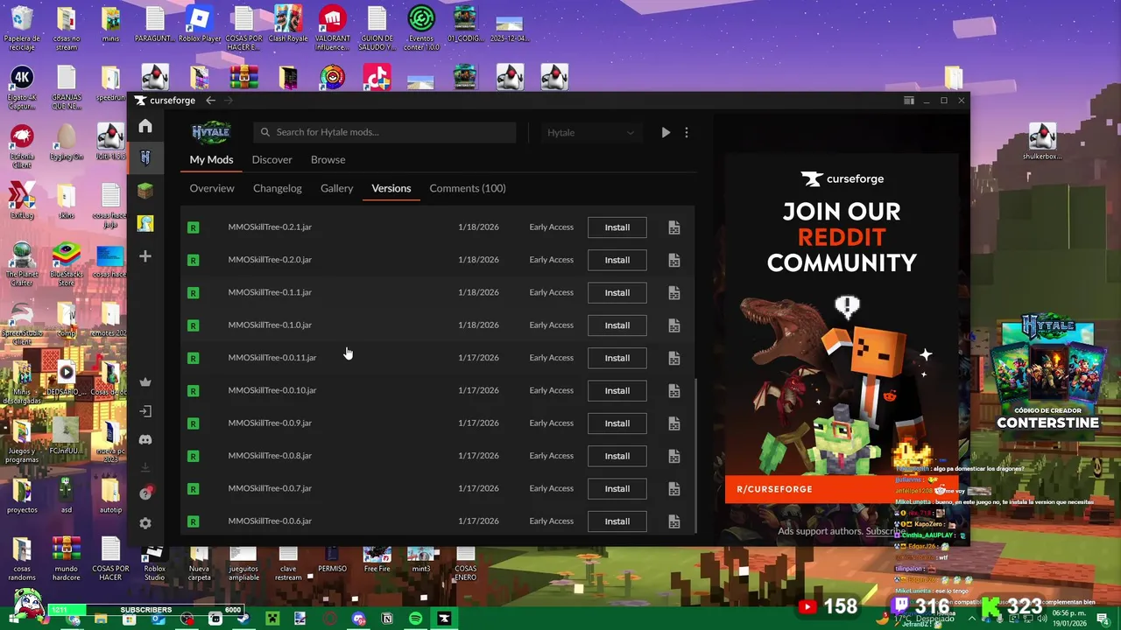Click green R release badge of MMOSkillTree-0.0.6.jar
This screenshot has height=630, width=1121.
click(x=194, y=521)
